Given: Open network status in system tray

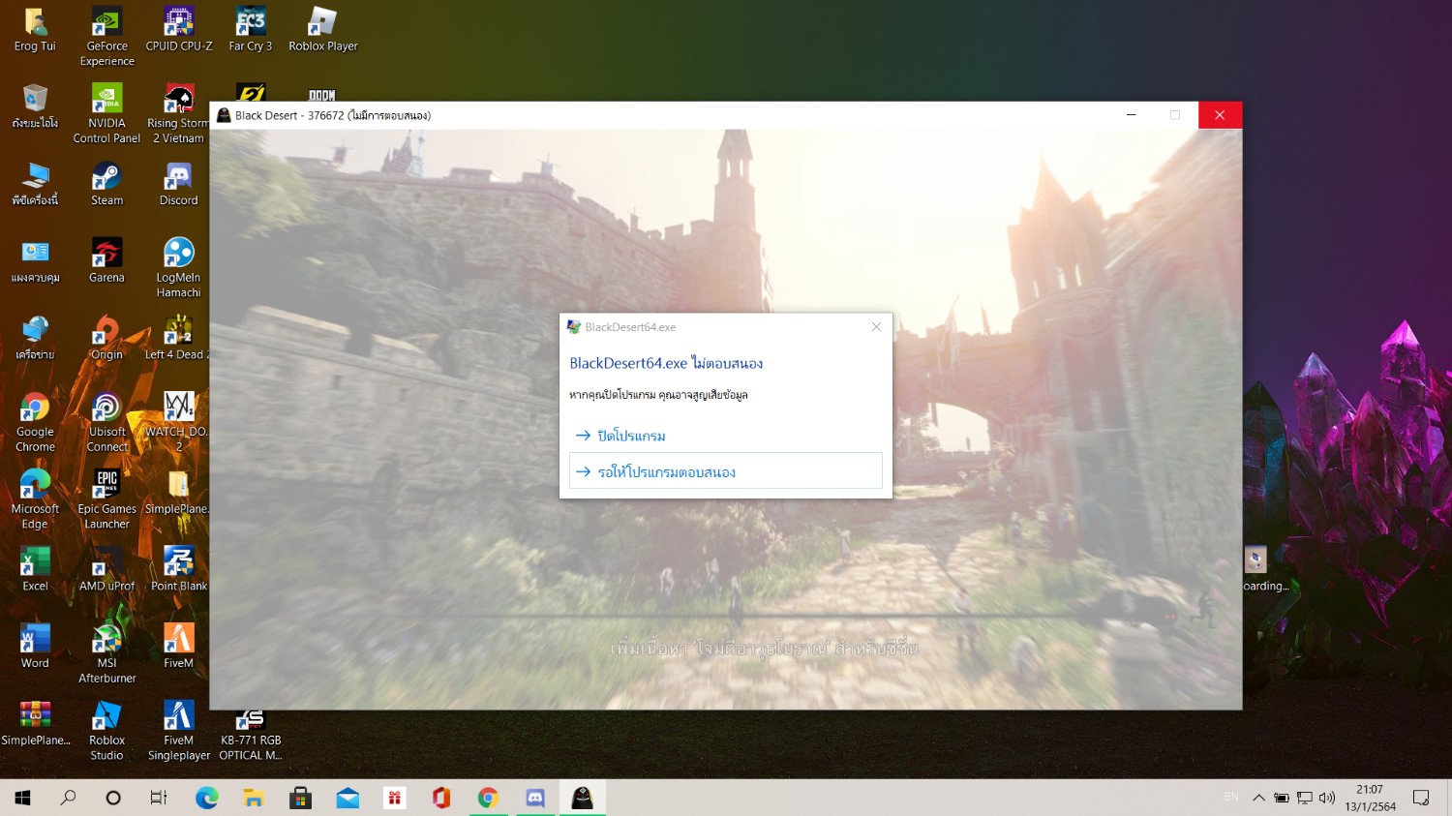Looking at the screenshot, I should click(1305, 798).
